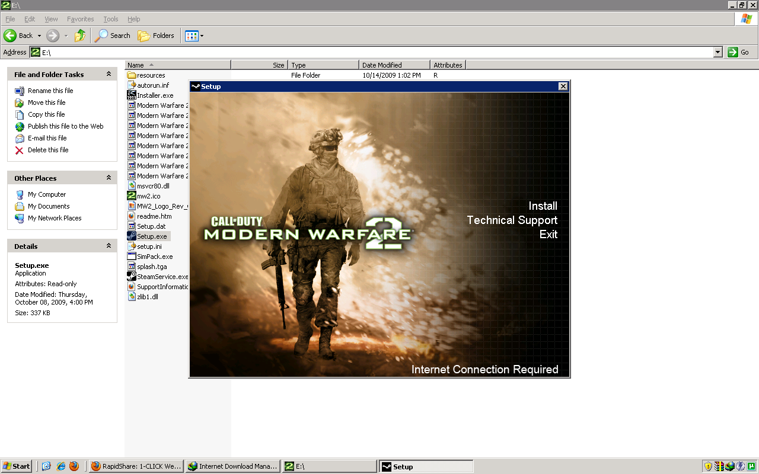Go up one folder level
Screen dimensions: 759x474
[x=80, y=36]
